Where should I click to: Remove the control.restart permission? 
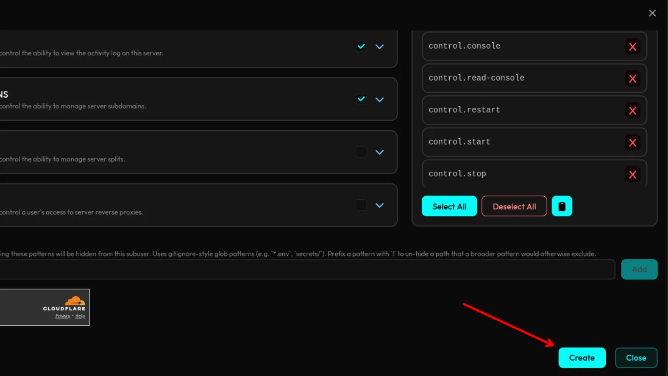[x=633, y=110]
